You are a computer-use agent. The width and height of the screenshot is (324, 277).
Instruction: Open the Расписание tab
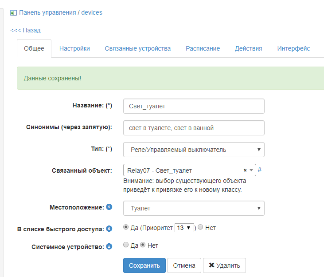click(x=203, y=48)
